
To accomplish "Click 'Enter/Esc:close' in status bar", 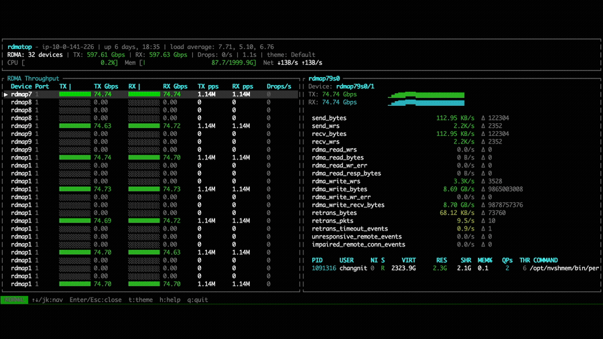I will (95, 299).
